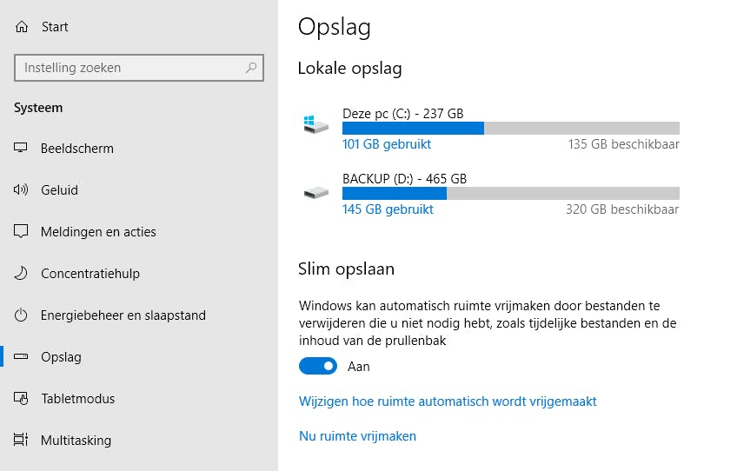Click the search magnifier icon

click(251, 67)
